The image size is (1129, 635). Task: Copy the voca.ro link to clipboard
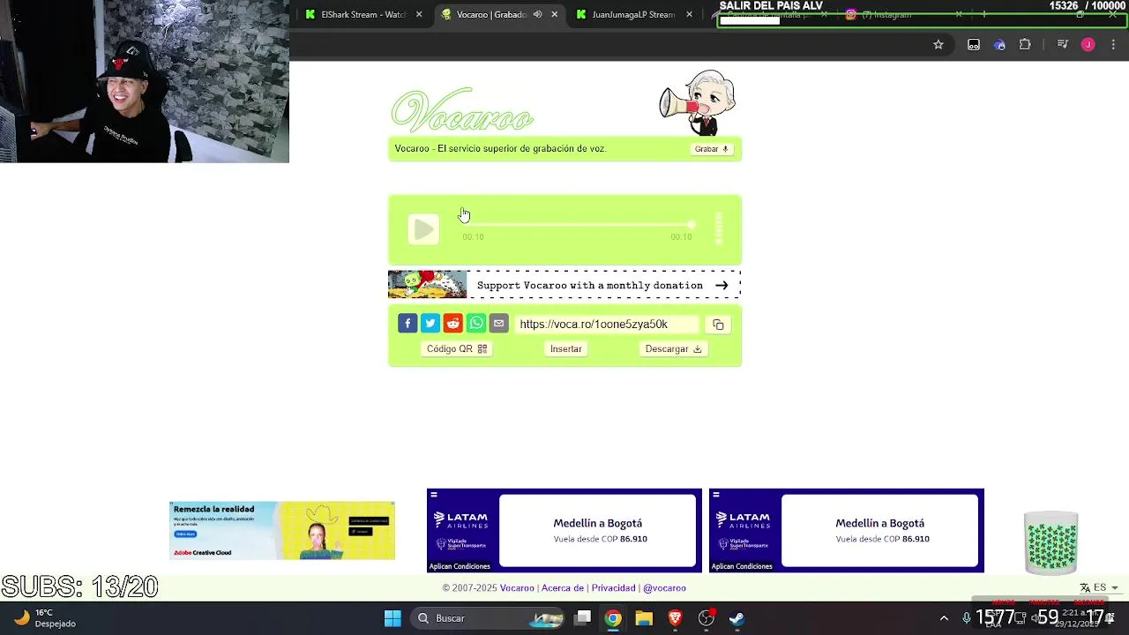(718, 325)
